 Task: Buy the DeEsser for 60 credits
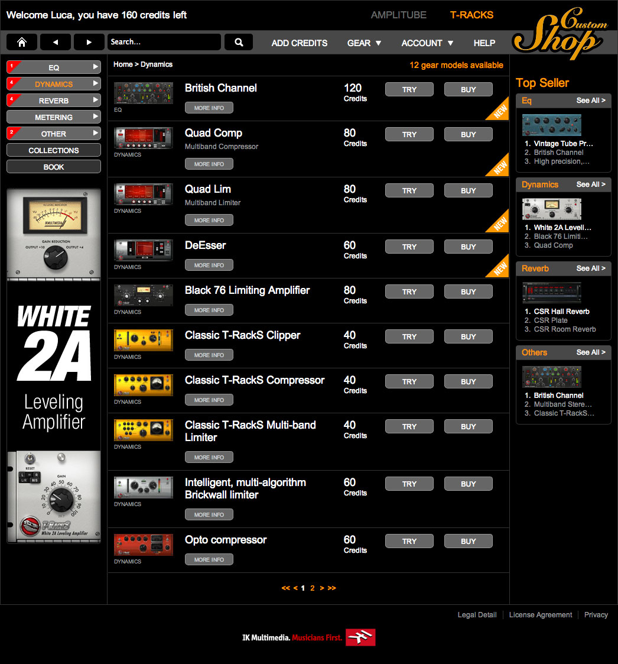(x=468, y=247)
